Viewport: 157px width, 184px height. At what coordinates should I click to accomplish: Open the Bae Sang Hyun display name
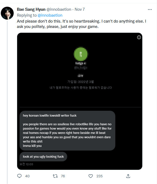31,9
